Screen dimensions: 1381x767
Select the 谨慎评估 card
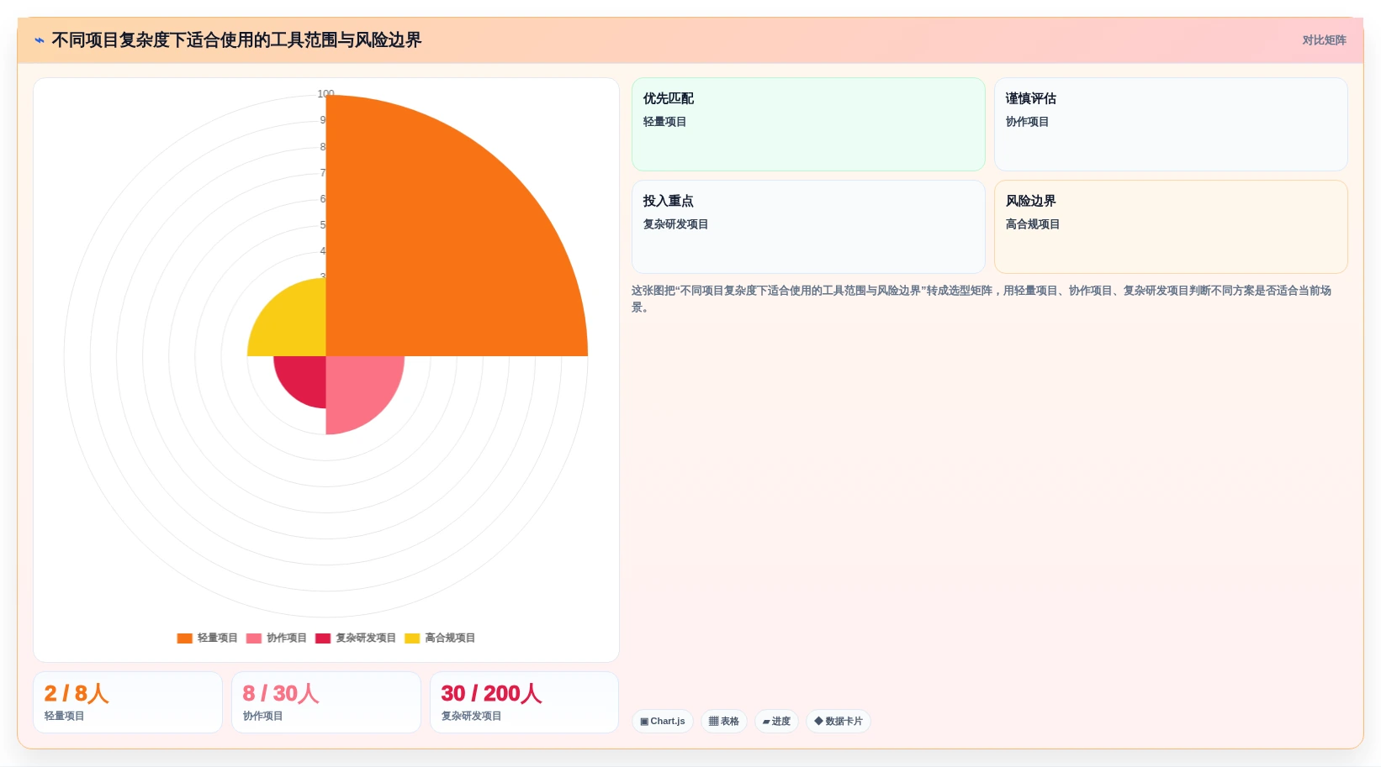pos(1171,124)
